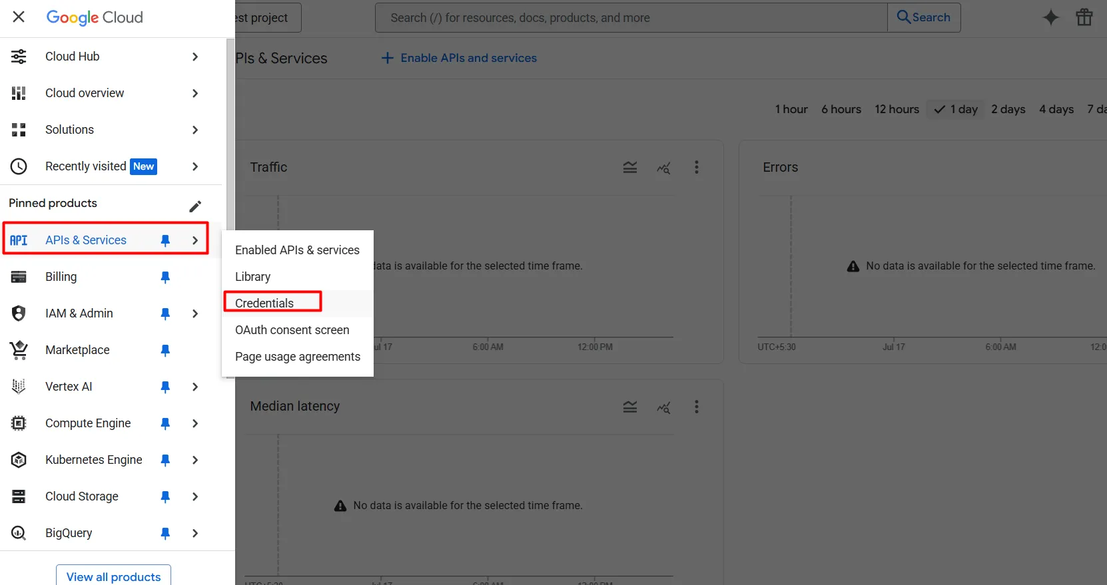Open OAuth consent screen

click(x=297, y=330)
